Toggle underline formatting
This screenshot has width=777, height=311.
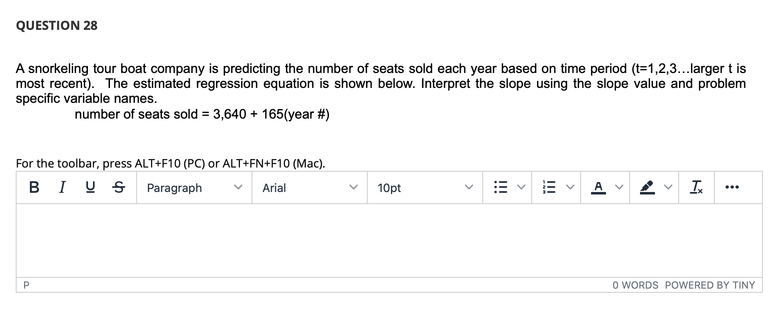coord(89,188)
